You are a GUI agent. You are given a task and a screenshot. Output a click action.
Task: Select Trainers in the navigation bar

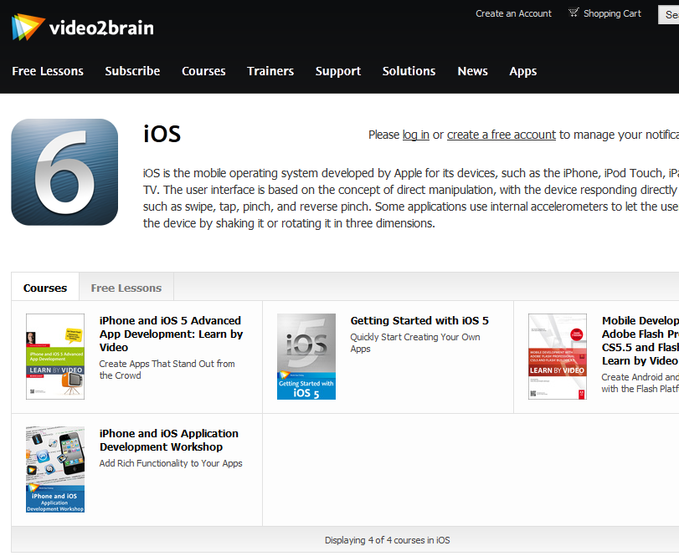pyautogui.click(x=270, y=71)
